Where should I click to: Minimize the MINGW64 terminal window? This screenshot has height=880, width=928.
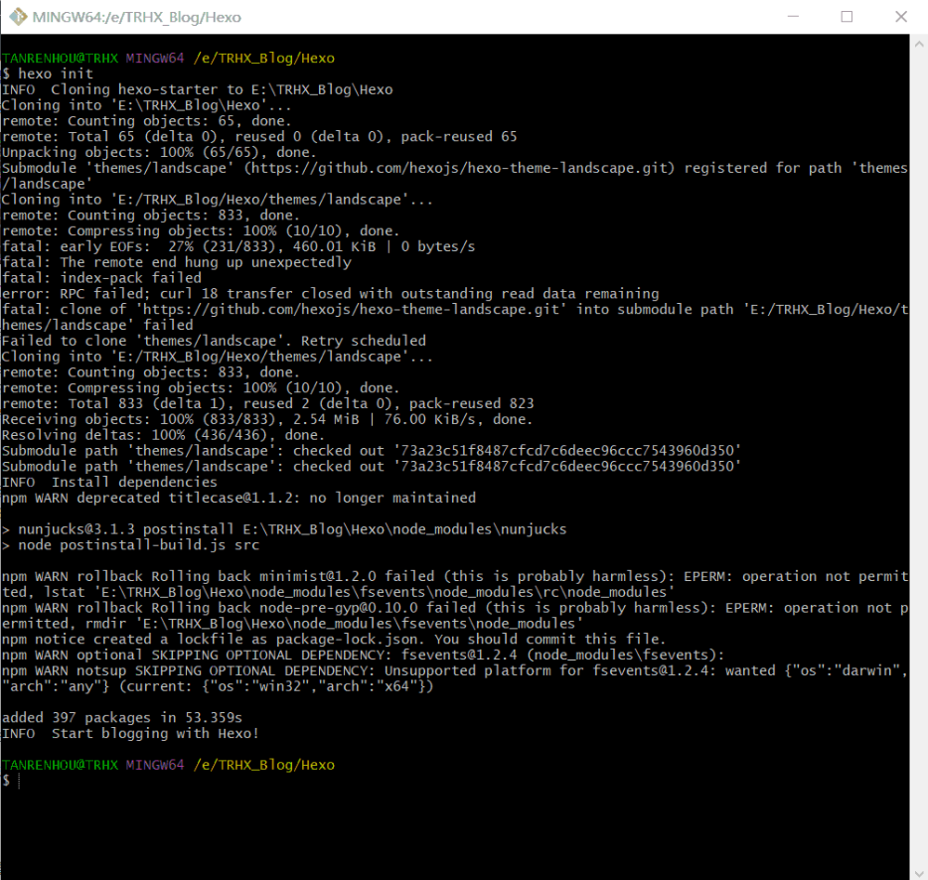coord(793,17)
